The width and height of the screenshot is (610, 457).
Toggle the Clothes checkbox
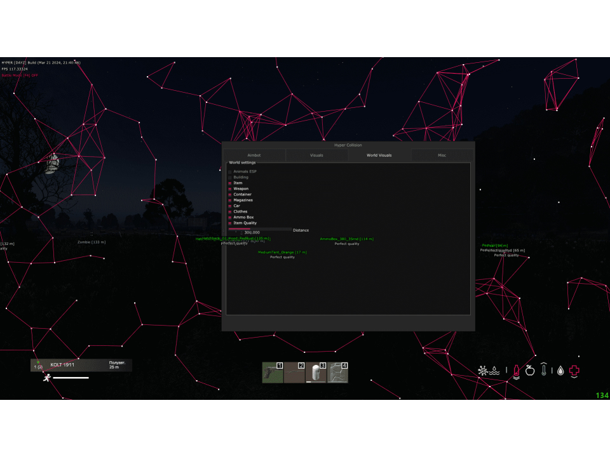(x=230, y=212)
